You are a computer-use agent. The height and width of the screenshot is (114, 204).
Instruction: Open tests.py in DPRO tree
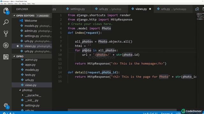(x=30, y=75)
